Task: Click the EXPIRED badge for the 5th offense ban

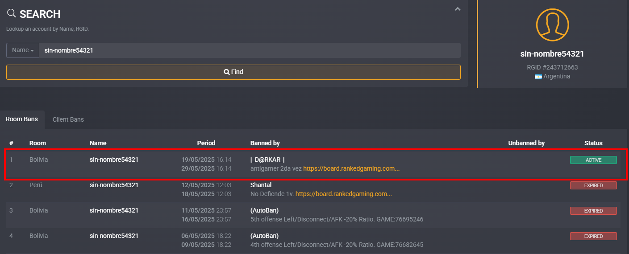Action: click(593, 211)
